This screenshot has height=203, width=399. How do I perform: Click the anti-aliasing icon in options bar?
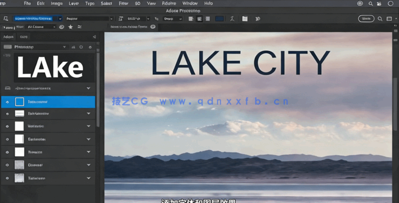coord(156,19)
